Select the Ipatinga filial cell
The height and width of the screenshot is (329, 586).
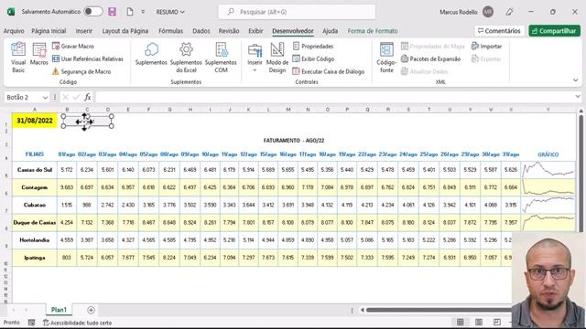(x=35, y=258)
